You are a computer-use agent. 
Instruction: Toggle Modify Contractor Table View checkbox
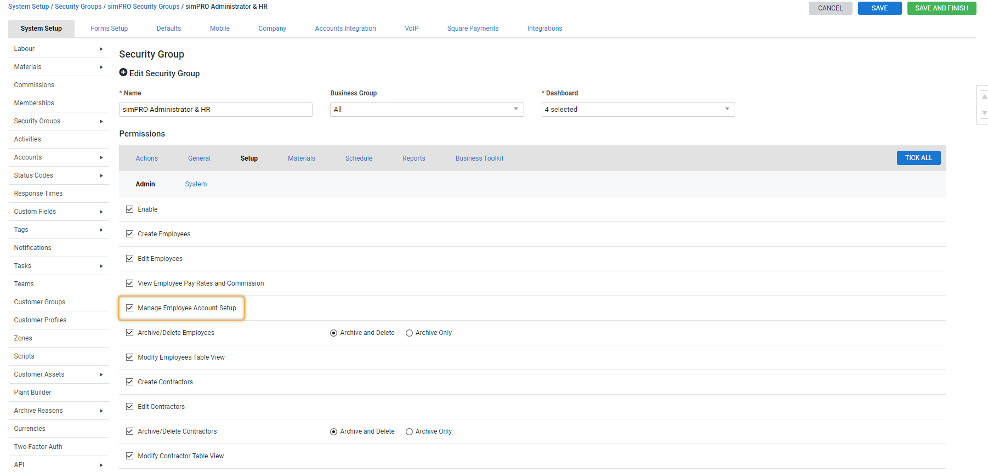pyautogui.click(x=130, y=456)
